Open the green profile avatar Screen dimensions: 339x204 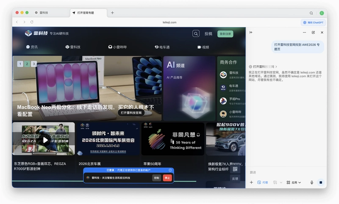(322, 13)
